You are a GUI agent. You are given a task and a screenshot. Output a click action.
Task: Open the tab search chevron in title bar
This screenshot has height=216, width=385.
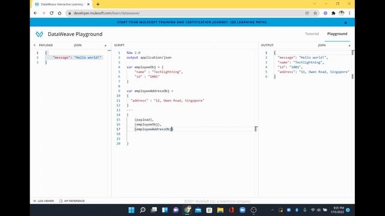tap(315, 4)
